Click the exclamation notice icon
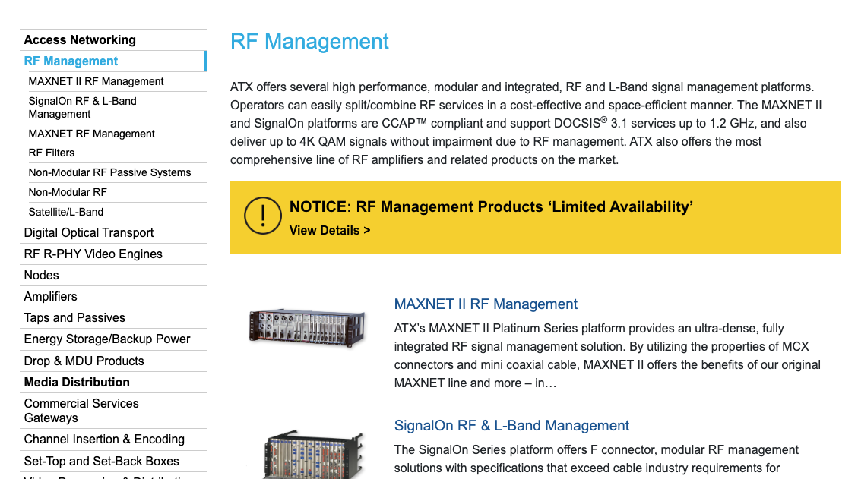The height and width of the screenshot is (479, 858). (x=263, y=216)
